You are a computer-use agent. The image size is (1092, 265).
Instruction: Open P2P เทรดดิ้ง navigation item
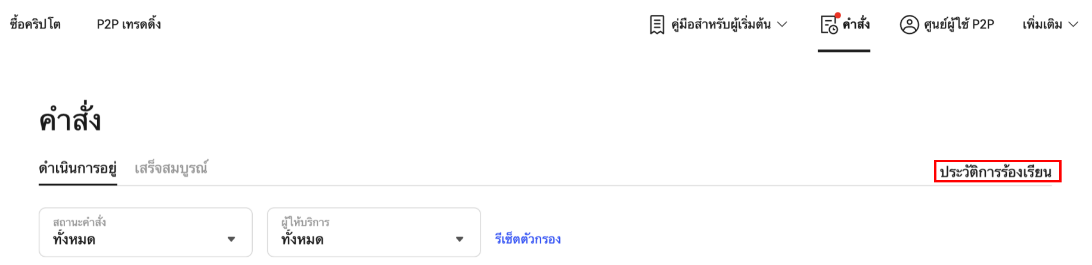(x=129, y=24)
